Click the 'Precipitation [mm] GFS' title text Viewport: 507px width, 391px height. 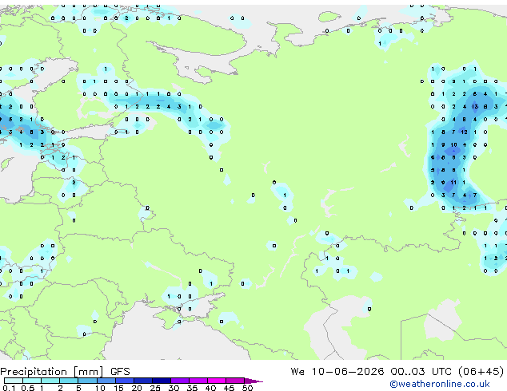[65, 372]
